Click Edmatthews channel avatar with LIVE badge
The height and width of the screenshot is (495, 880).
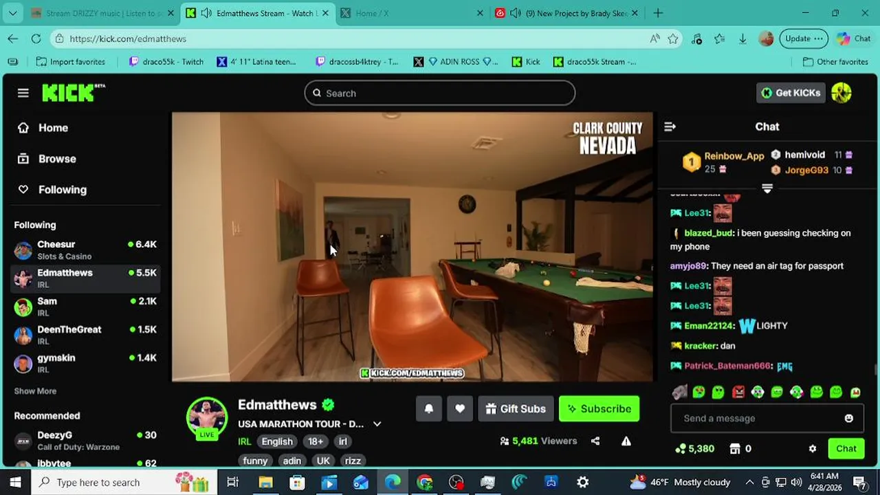[x=207, y=417]
